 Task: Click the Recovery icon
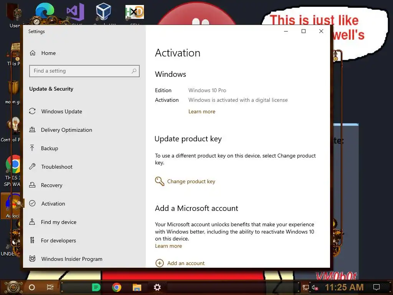32,185
